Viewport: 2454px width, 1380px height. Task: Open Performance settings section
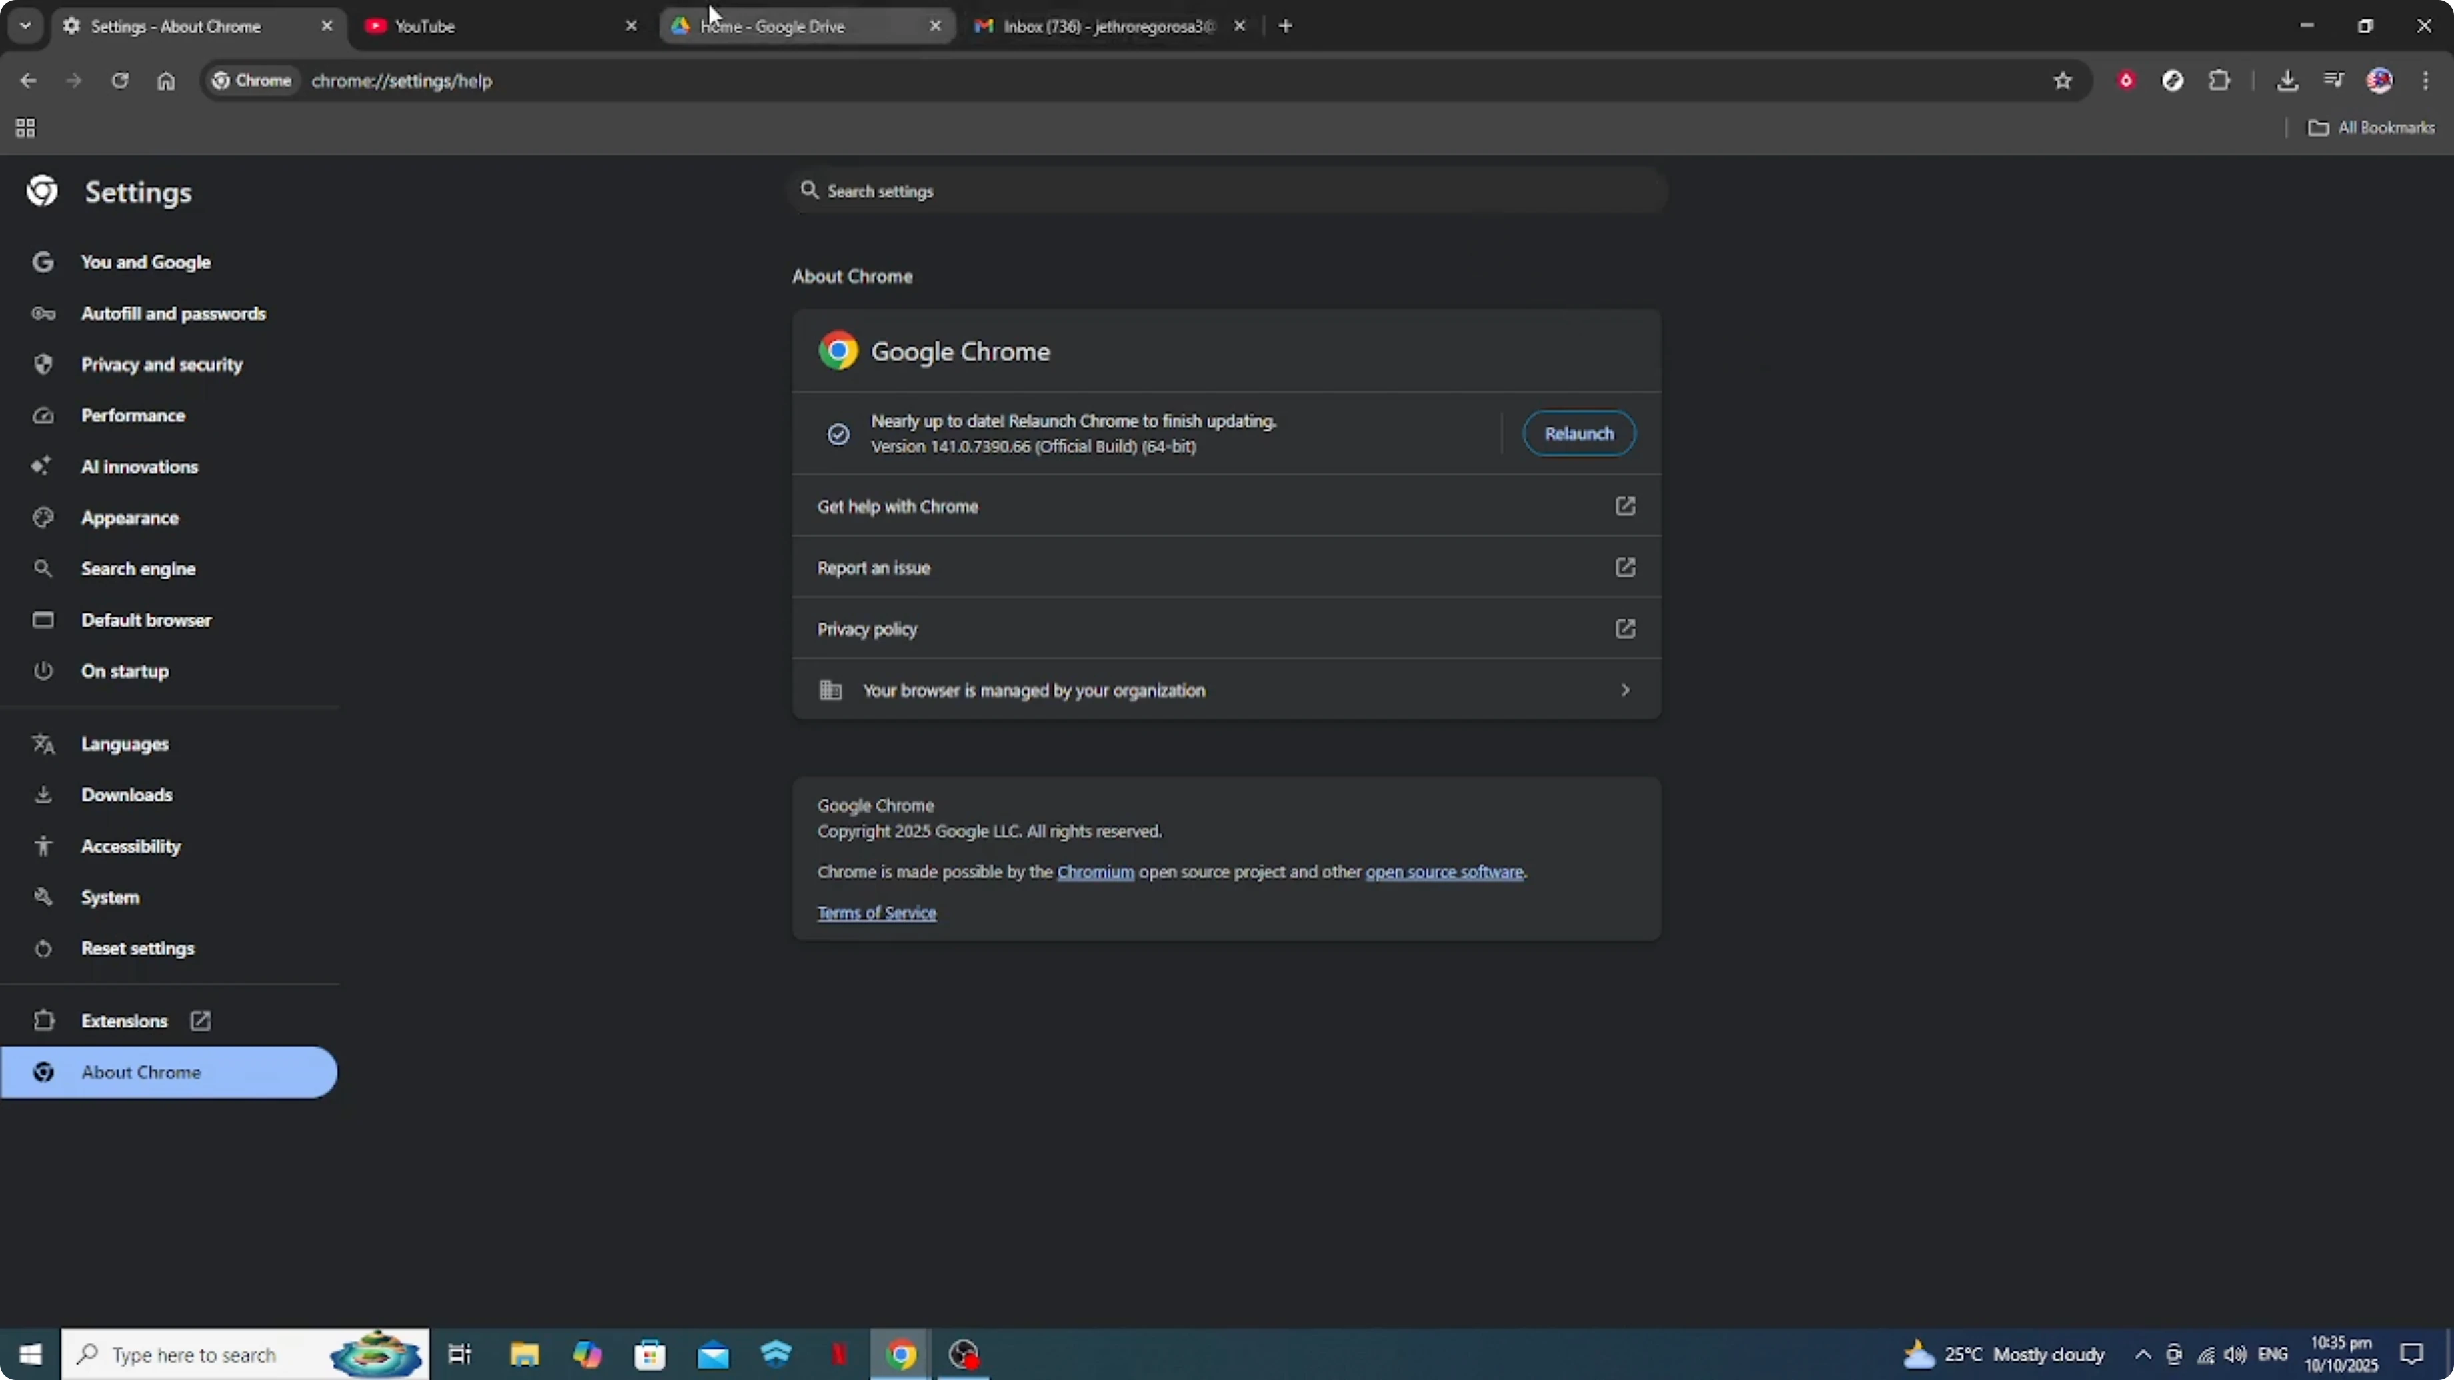click(133, 415)
